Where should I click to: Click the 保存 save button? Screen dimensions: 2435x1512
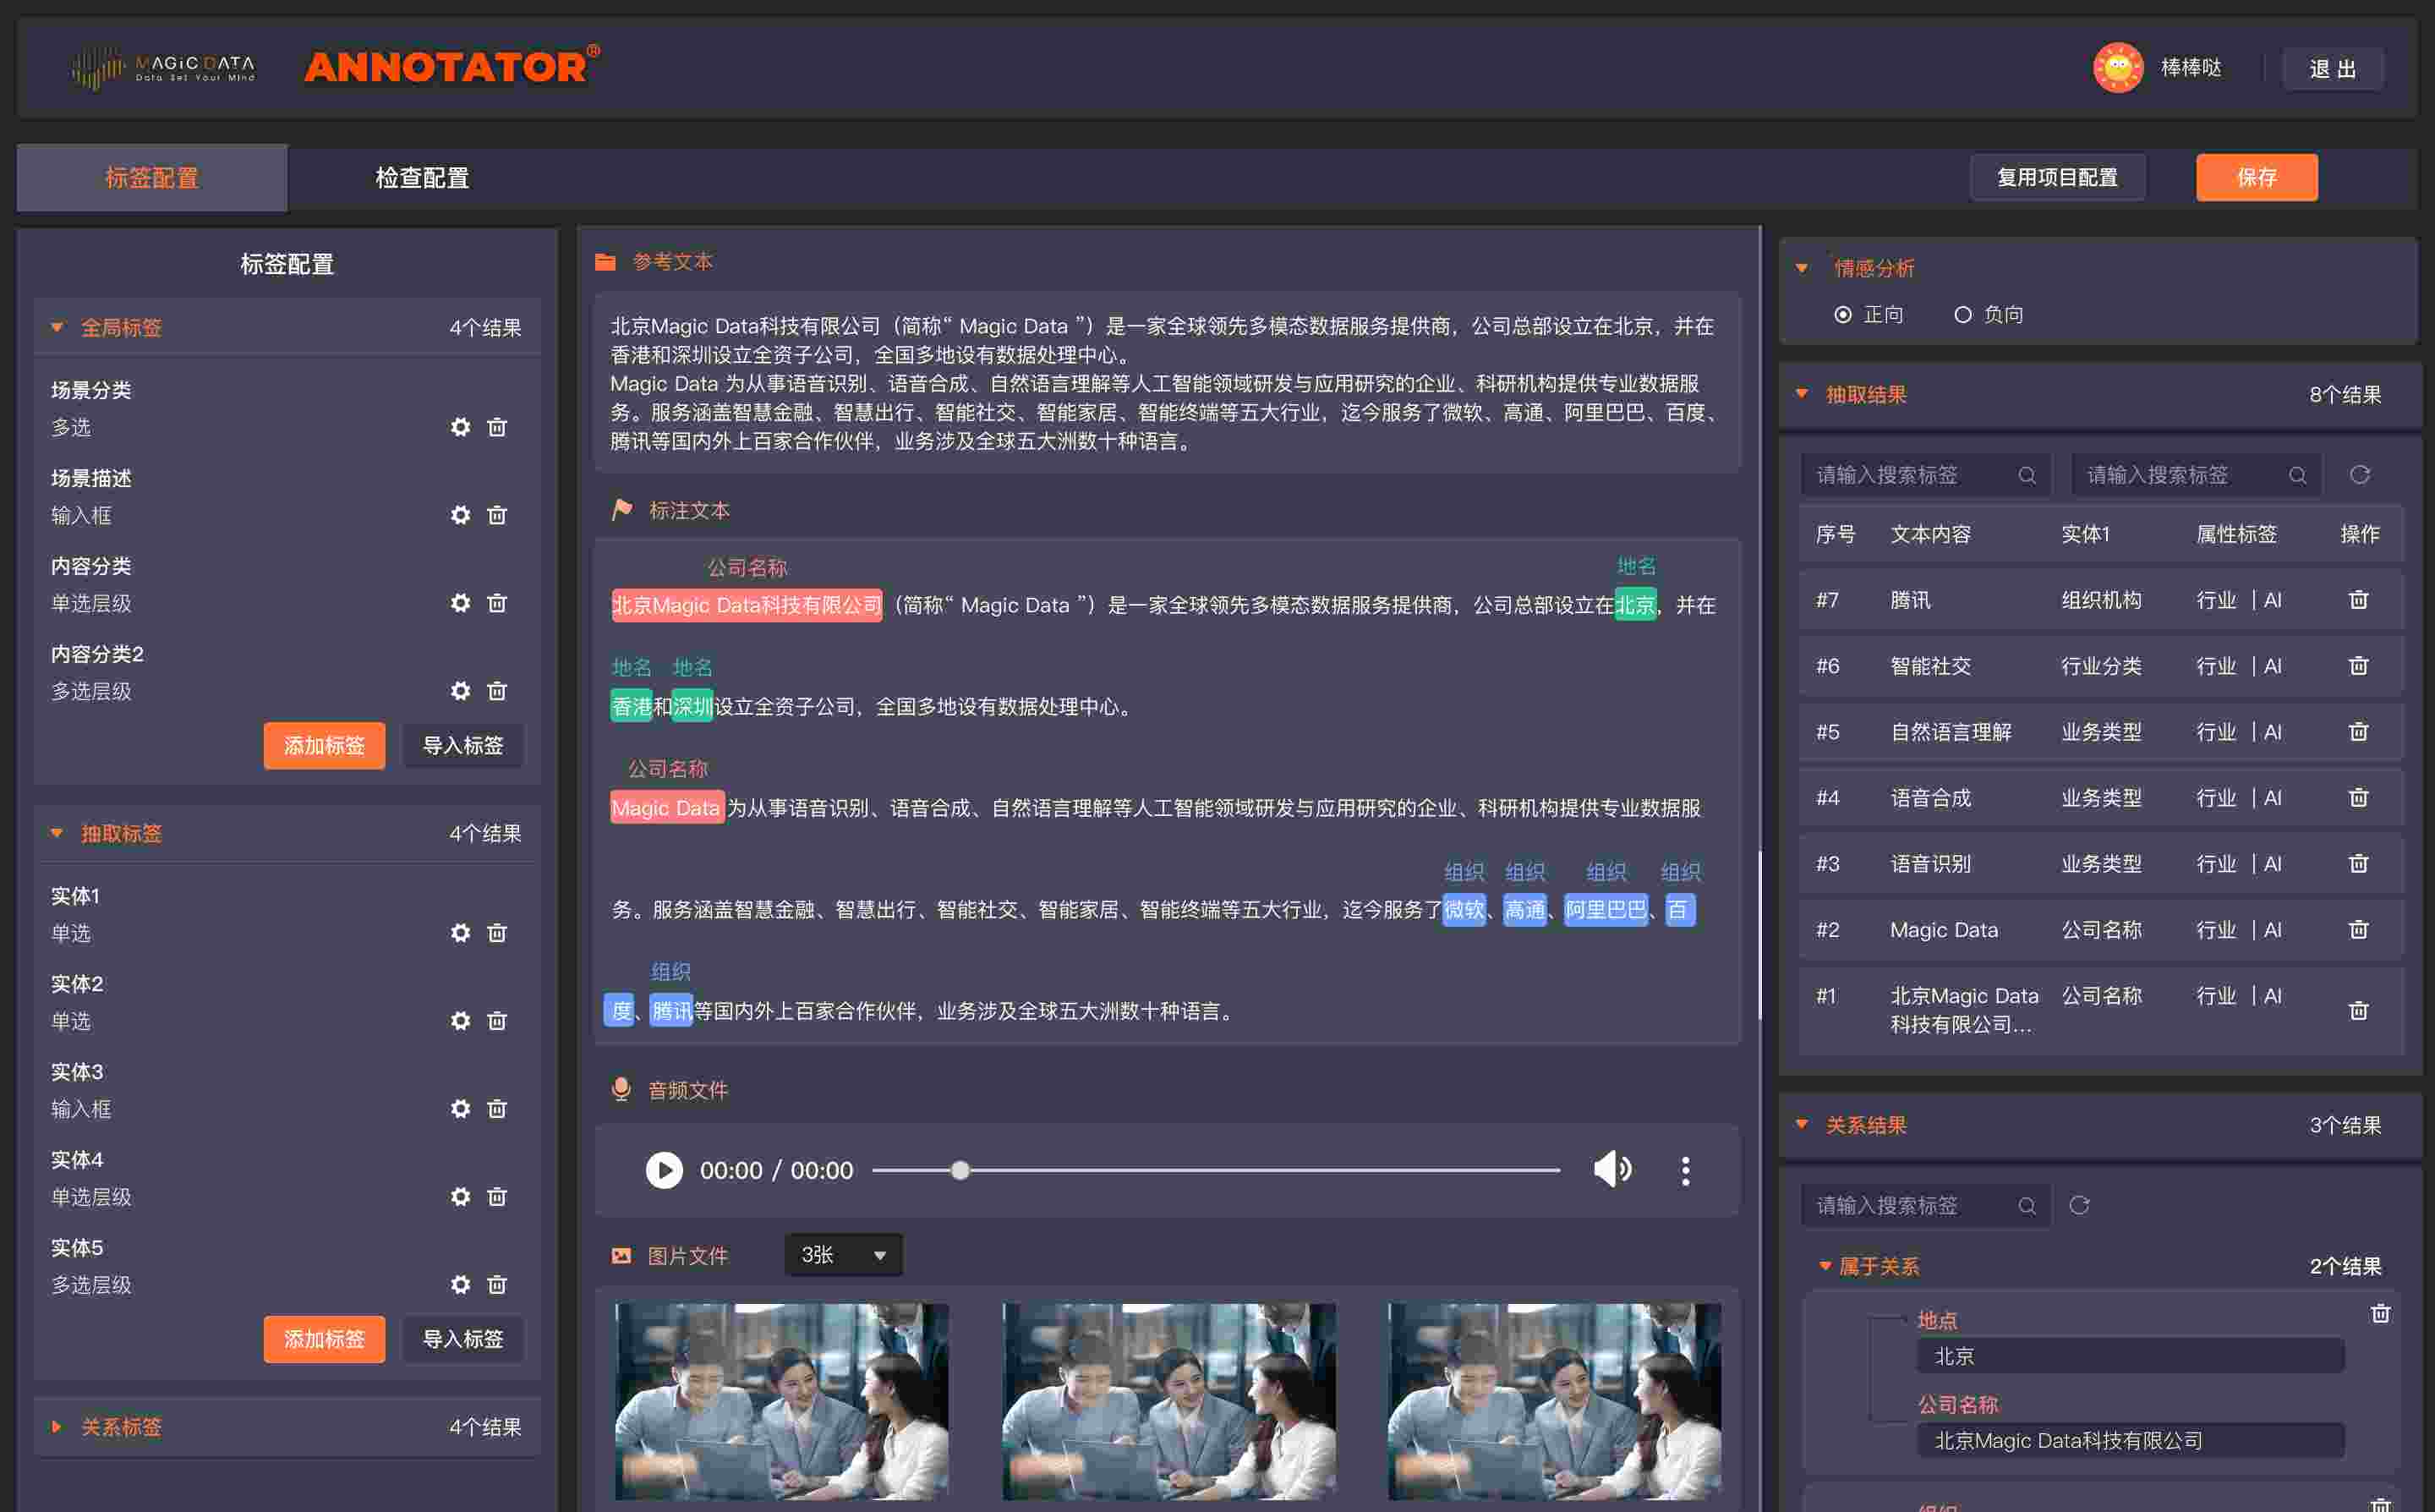2256,177
